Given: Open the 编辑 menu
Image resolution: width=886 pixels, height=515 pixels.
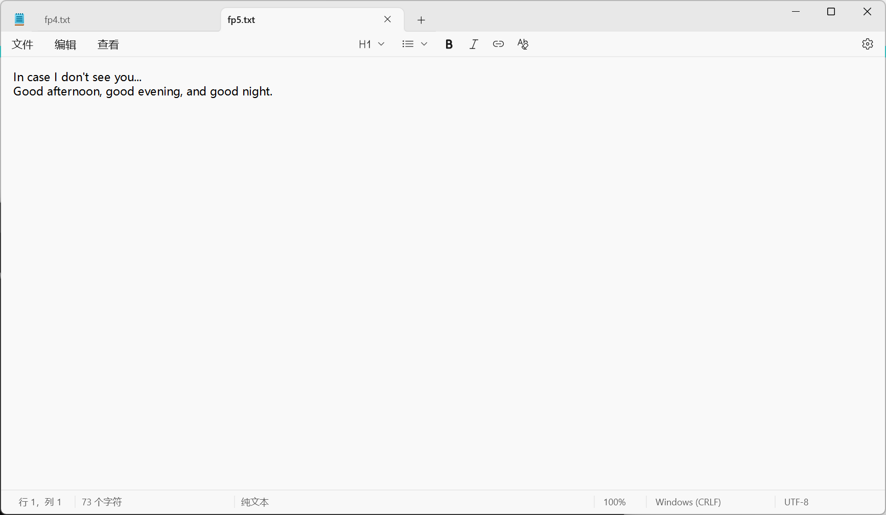Looking at the screenshot, I should (x=65, y=44).
